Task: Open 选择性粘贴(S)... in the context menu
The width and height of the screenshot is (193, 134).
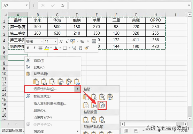Action: coord(53,89)
